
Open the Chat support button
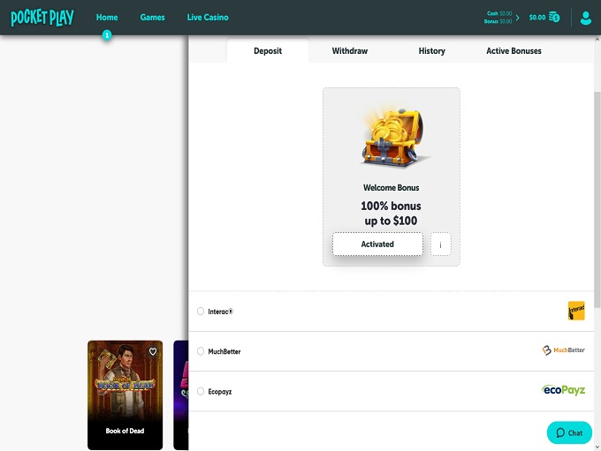click(x=569, y=432)
